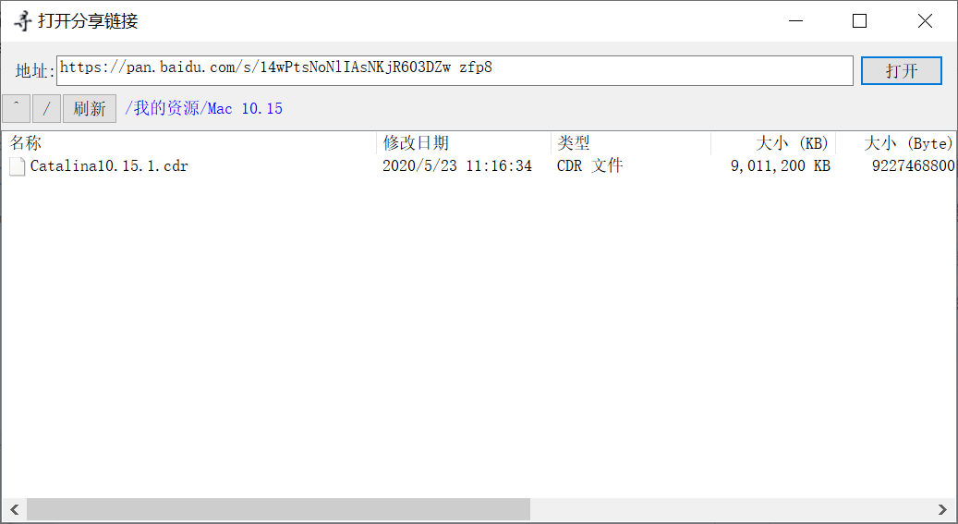
Task: Maximize the 打开分享链接 window
Action: pyautogui.click(x=860, y=20)
